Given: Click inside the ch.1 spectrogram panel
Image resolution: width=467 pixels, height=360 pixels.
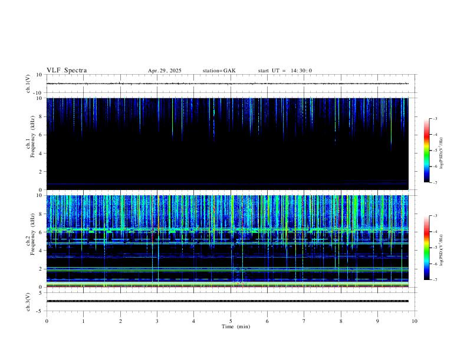Looking at the screenshot, I should [228, 144].
